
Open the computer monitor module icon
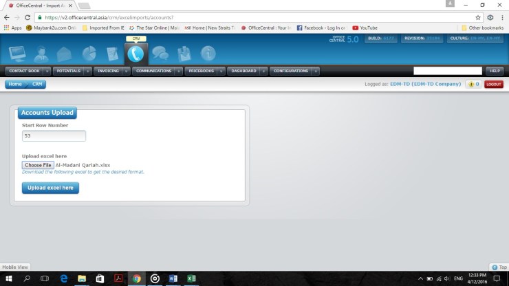click(x=17, y=53)
